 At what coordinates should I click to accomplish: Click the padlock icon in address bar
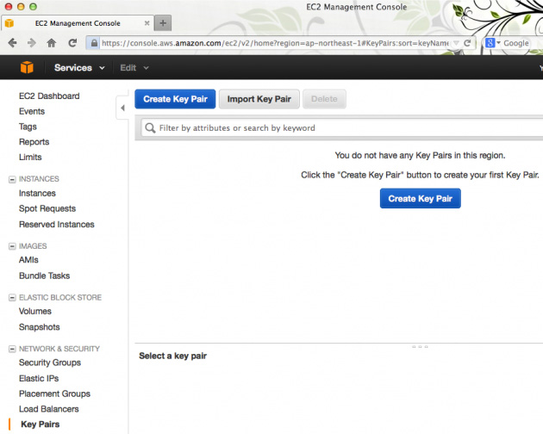[x=94, y=43]
